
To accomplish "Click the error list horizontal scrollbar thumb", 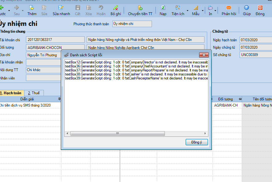I will (x=117, y=134).
